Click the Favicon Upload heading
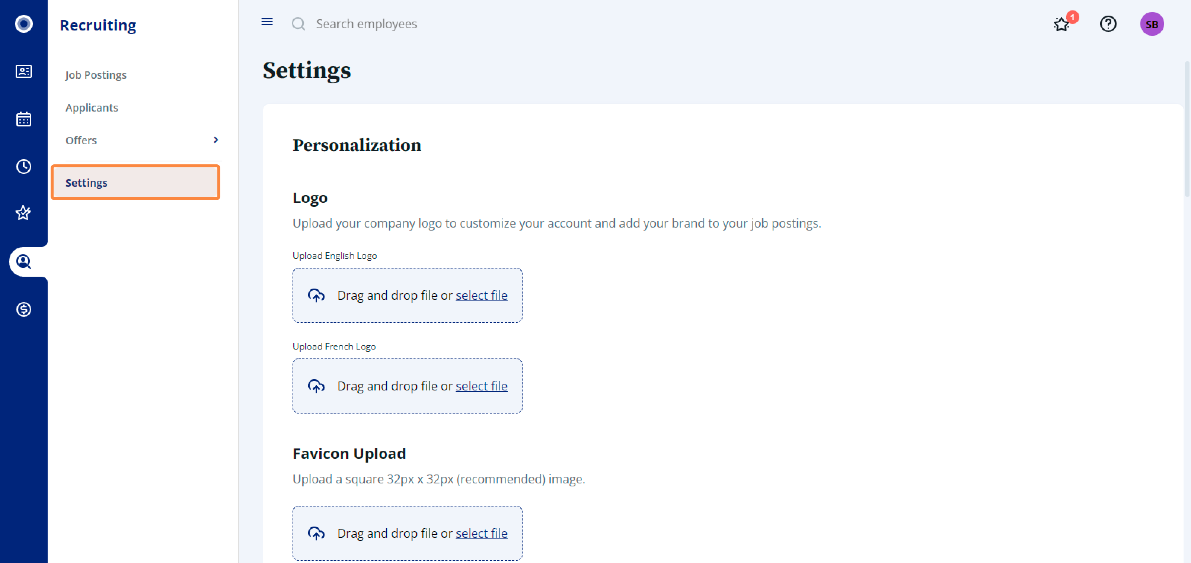The height and width of the screenshot is (563, 1191). pyautogui.click(x=349, y=454)
